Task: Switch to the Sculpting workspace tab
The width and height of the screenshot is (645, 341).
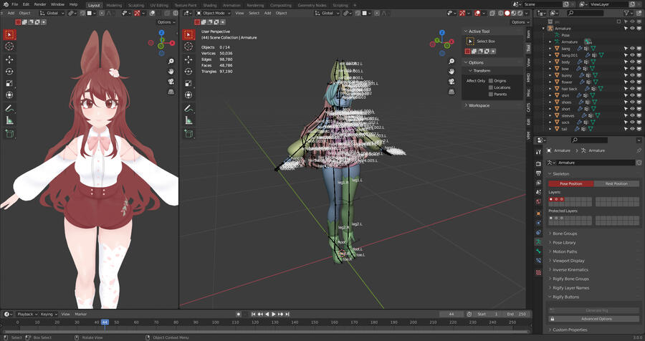Action: pyautogui.click(x=136, y=5)
